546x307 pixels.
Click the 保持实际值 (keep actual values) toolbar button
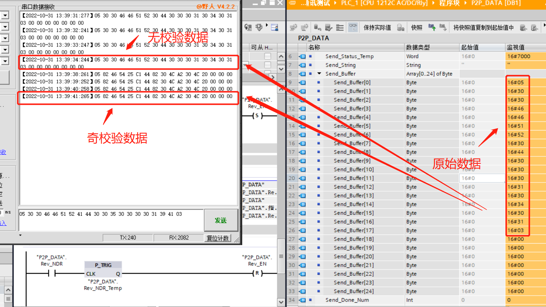point(377,27)
